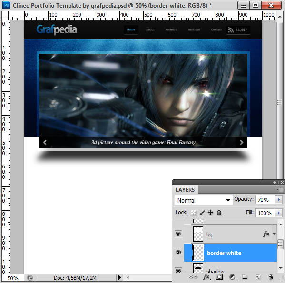Image resolution: width=285 pixels, height=283 pixels.
Task: Lock layer position
Action: (x=210, y=212)
